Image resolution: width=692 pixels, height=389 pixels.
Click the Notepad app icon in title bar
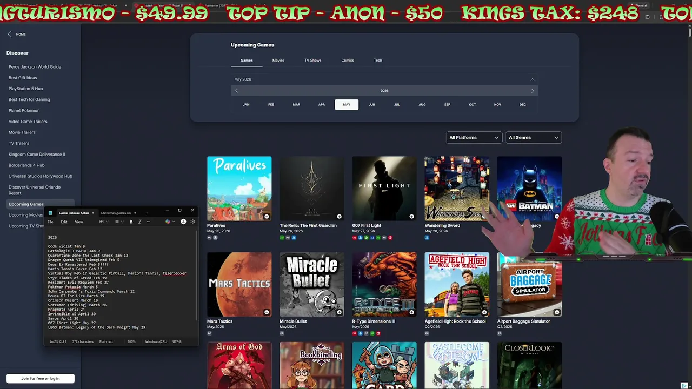click(x=50, y=213)
